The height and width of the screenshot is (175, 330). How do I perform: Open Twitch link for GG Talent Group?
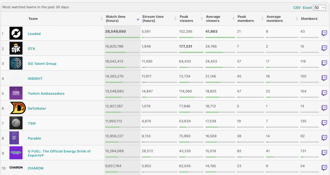coord(324,63)
